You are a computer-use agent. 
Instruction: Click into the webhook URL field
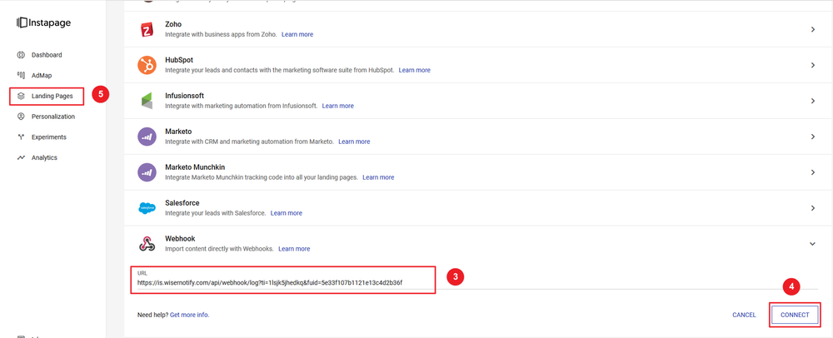click(x=283, y=282)
